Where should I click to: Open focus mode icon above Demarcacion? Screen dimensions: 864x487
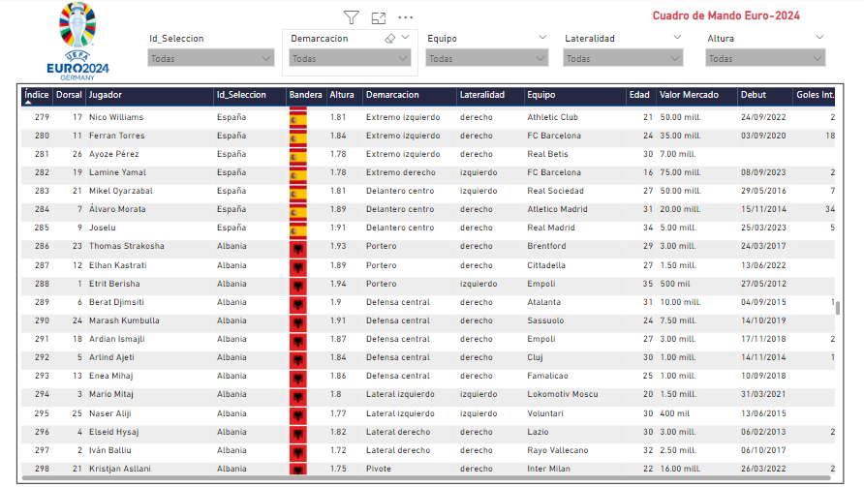click(x=379, y=17)
